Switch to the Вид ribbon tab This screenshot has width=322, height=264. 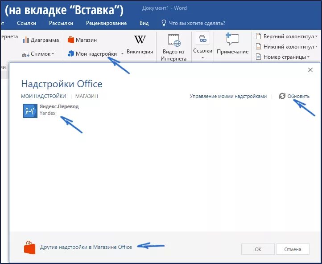pos(144,23)
